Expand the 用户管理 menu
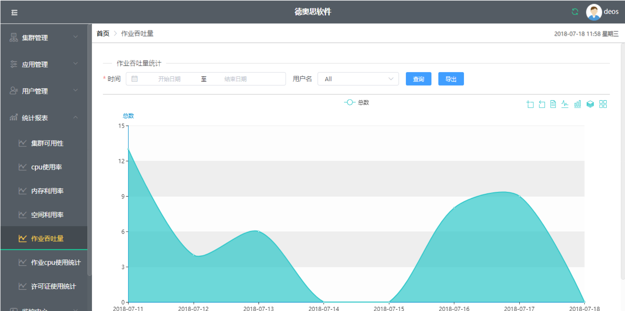Image resolution: width=625 pixels, height=311 pixels. point(44,91)
